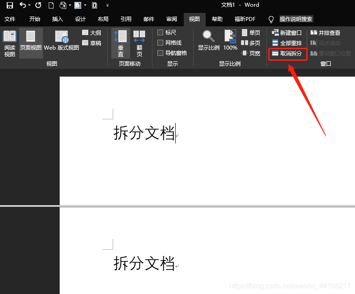This screenshot has height=294, width=355.
Task: Click in the upper pane 拆分文档 text
Action: pos(144,133)
